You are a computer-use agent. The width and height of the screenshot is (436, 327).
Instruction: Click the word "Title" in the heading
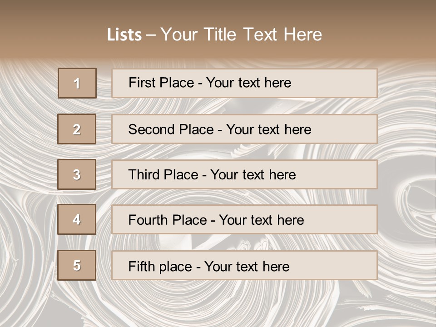pyautogui.click(x=221, y=35)
